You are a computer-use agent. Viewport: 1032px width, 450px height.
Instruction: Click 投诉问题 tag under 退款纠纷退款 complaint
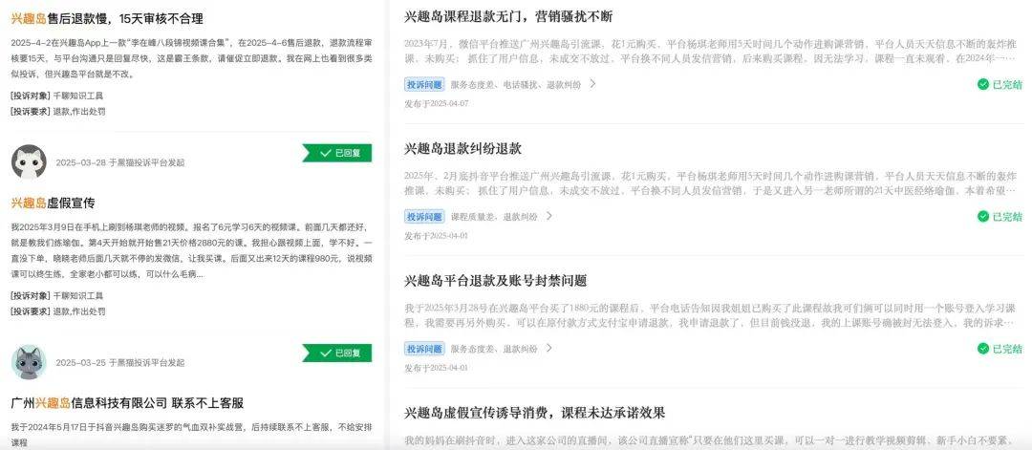pyautogui.click(x=424, y=217)
